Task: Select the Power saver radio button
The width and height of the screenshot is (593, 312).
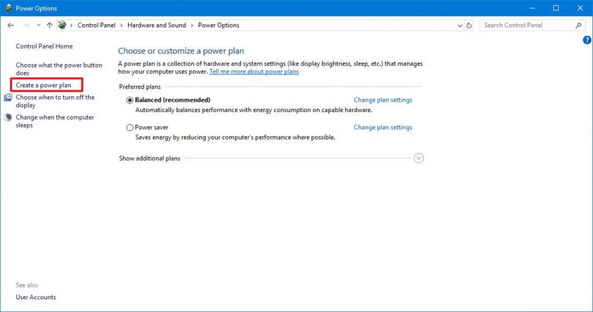Action: 130,128
